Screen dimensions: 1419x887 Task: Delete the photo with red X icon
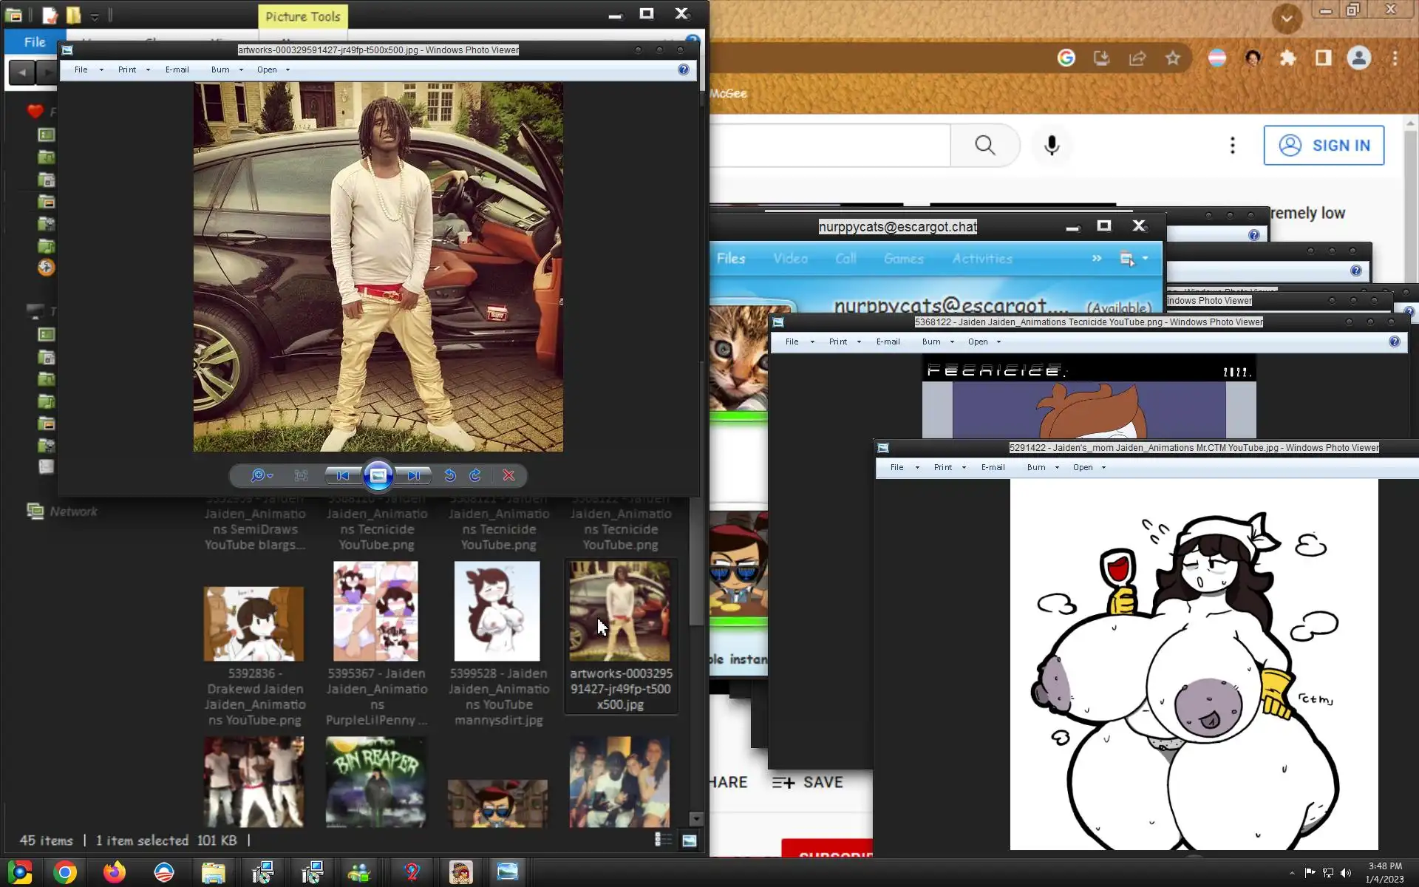click(508, 475)
